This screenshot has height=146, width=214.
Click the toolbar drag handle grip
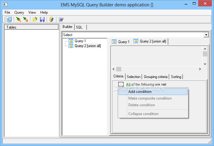(4, 19)
